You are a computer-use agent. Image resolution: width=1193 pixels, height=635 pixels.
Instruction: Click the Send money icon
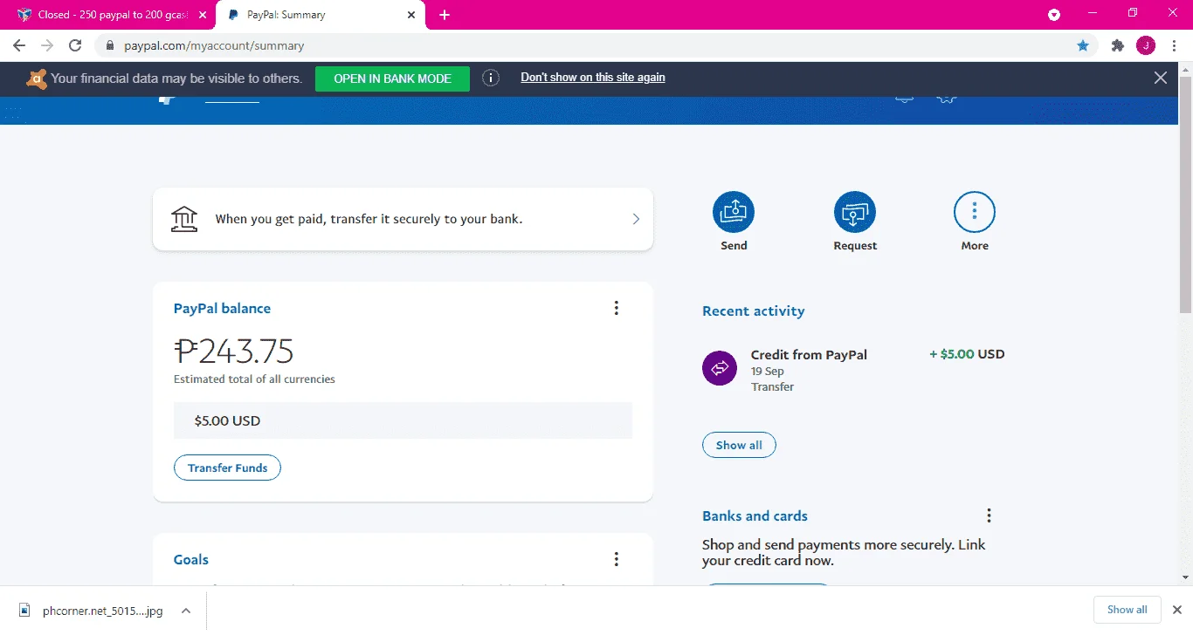coord(734,212)
